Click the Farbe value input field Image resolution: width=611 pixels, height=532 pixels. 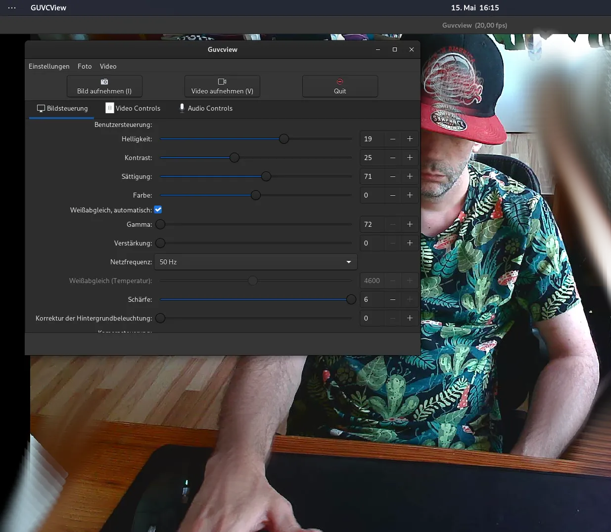coord(372,195)
